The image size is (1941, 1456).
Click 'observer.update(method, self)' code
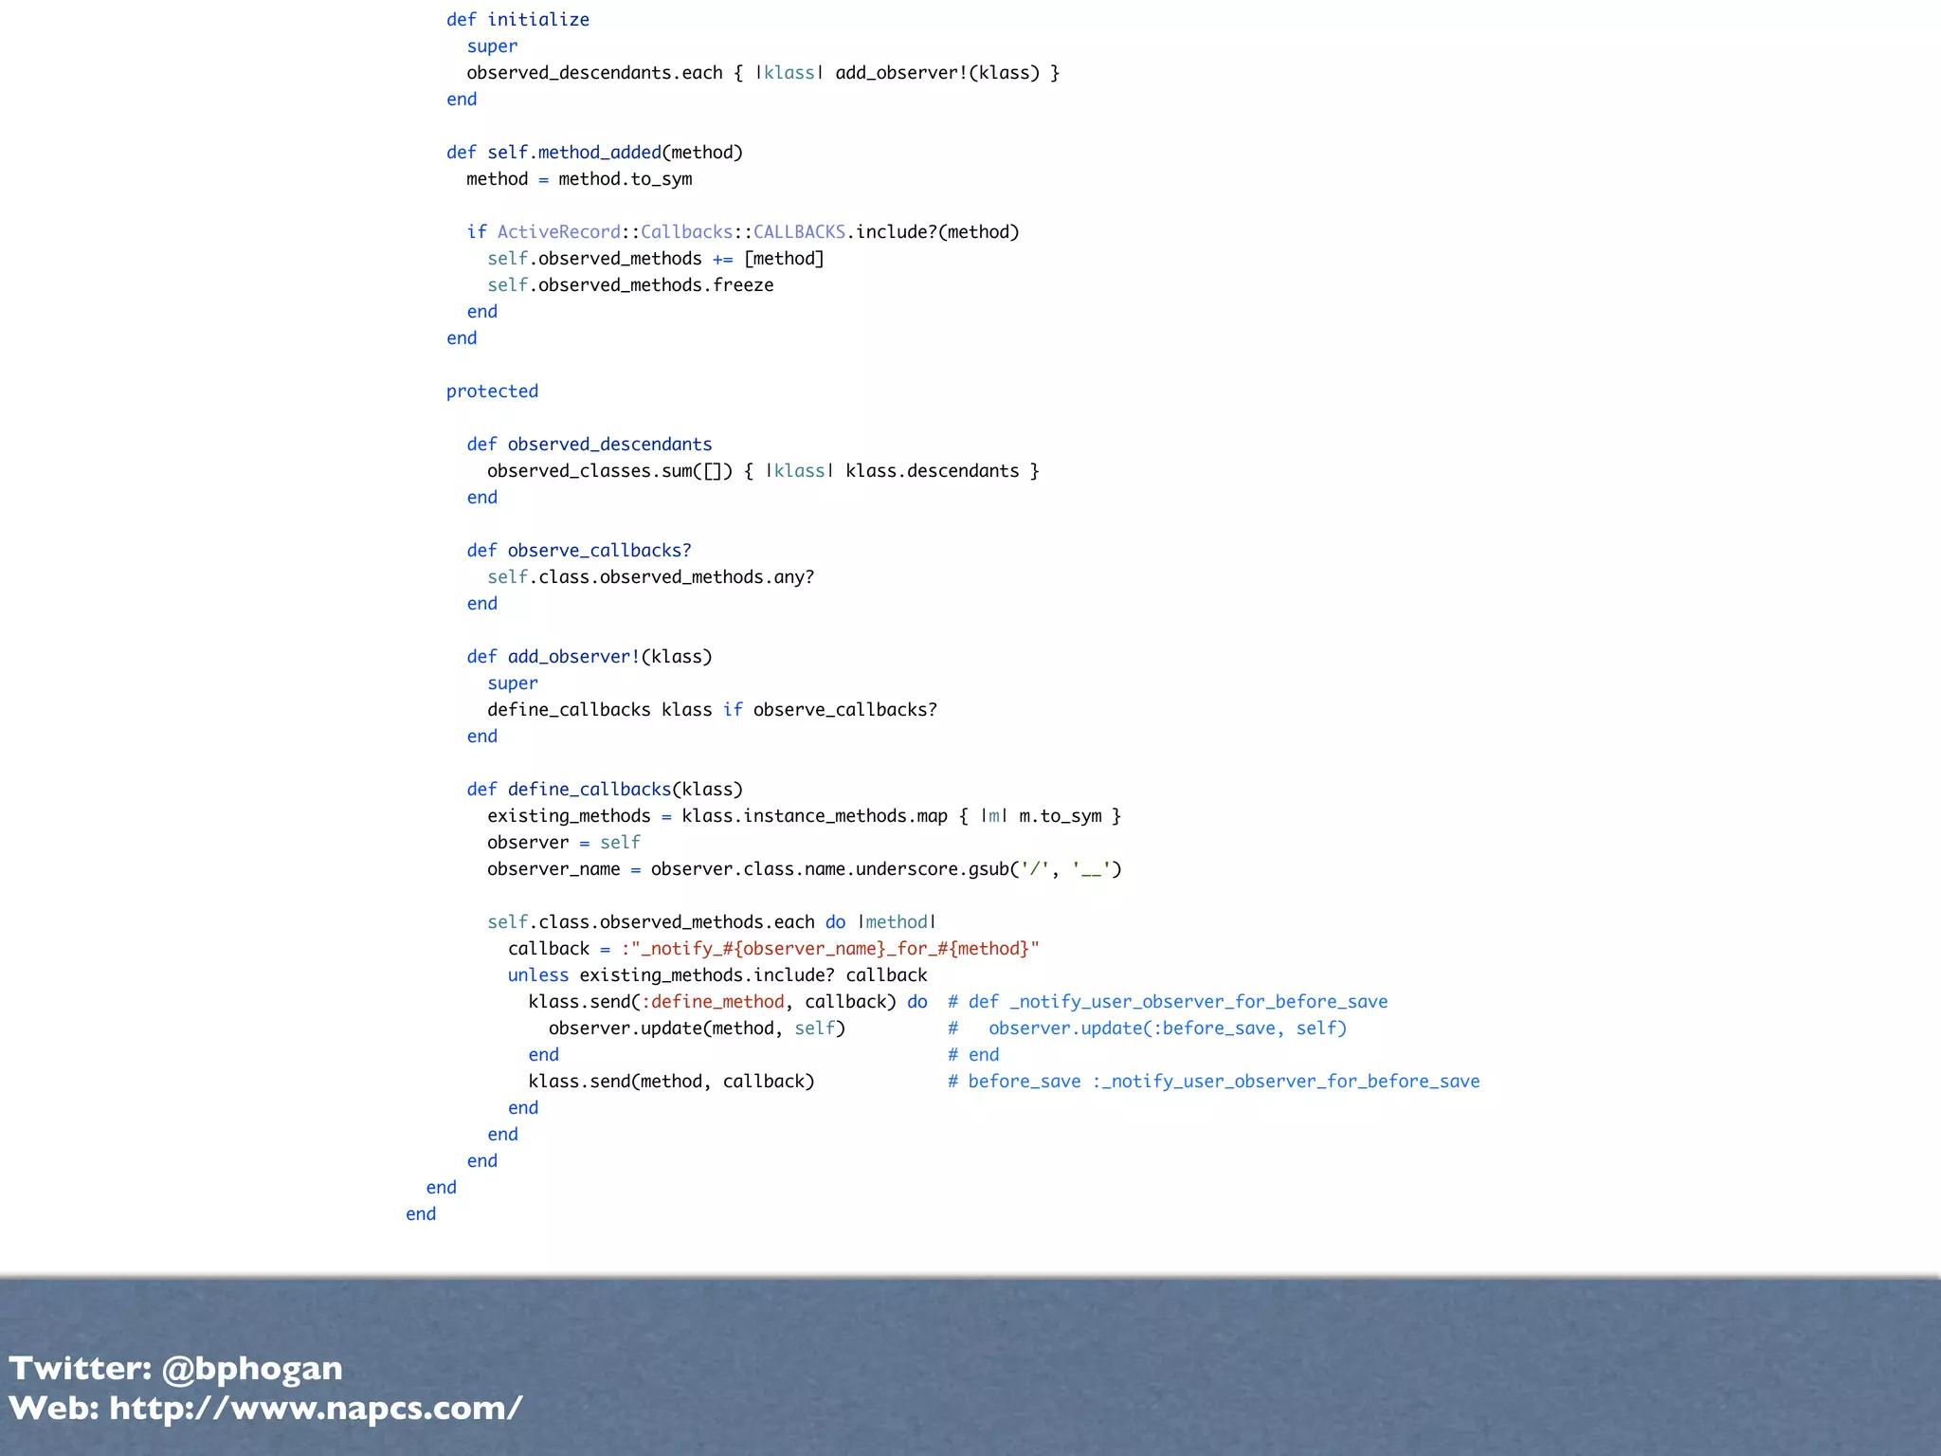pos(697,1028)
